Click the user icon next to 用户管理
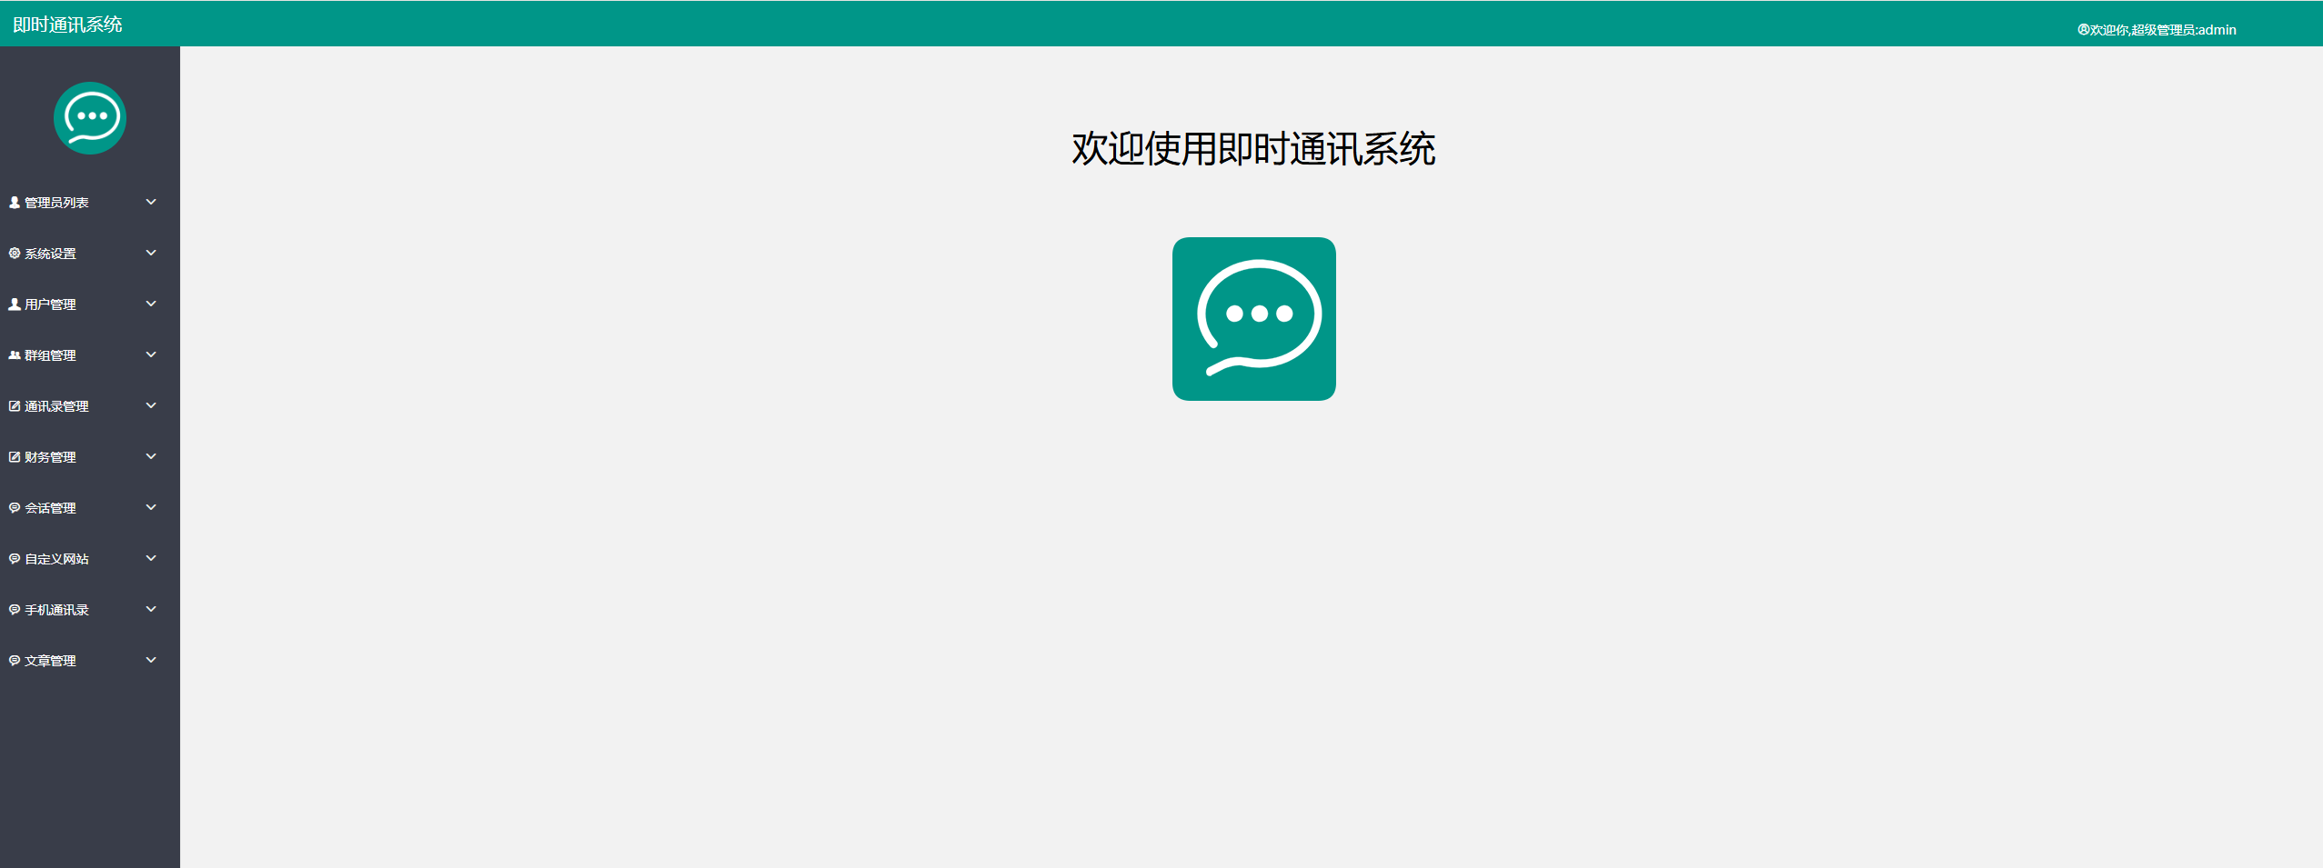This screenshot has height=868, width=2323. pos(13,304)
